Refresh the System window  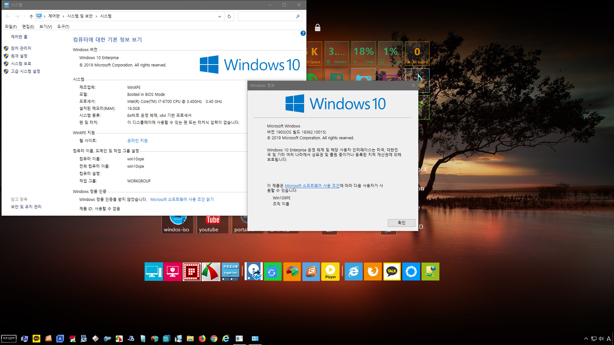(x=229, y=16)
